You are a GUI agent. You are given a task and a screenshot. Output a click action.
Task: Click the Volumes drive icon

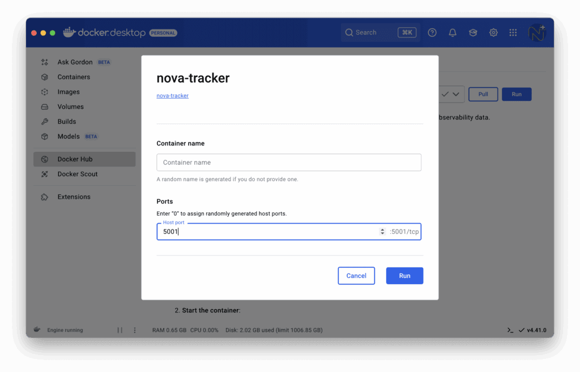coord(45,106)
